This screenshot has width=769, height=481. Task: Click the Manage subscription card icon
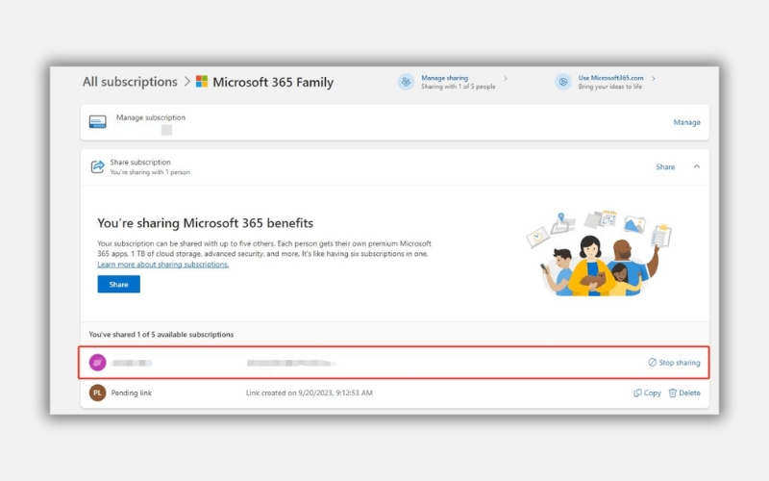point(98,122)
